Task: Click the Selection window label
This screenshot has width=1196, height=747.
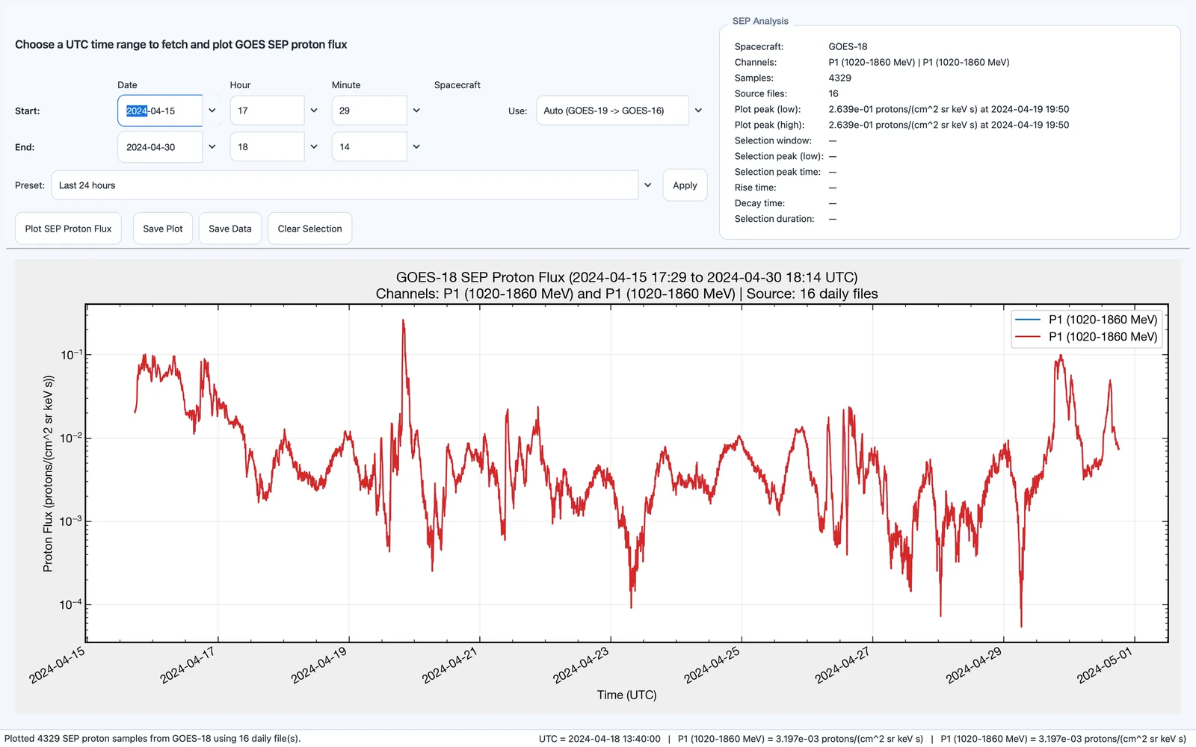Action: click(x=773, y=140)
